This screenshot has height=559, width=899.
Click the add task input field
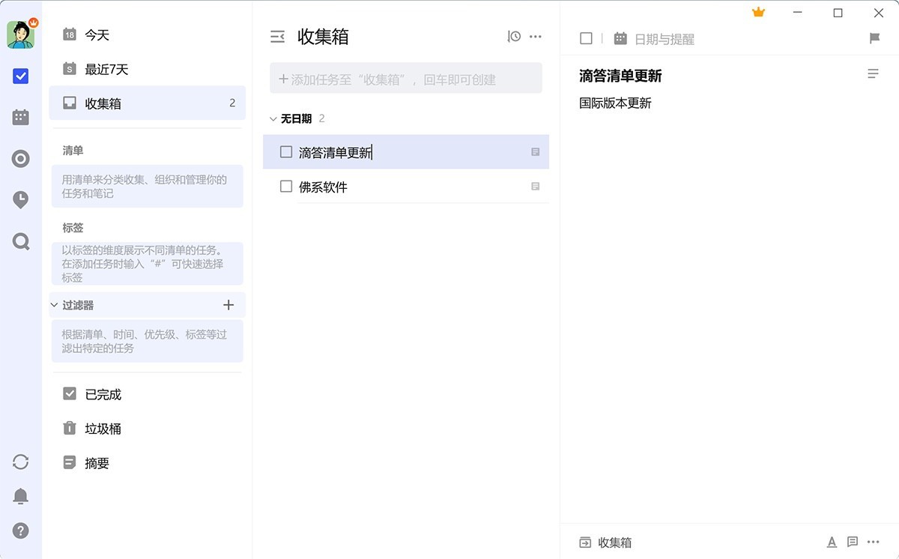406,78
